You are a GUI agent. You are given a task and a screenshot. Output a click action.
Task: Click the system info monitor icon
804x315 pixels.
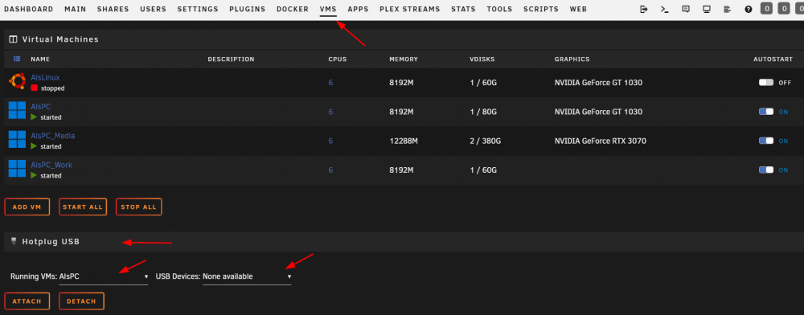coord(707,9)
